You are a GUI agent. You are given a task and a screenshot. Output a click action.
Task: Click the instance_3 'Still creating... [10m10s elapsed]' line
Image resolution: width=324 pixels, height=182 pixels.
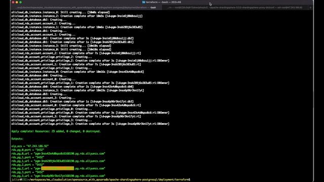click(x=61, y=45)
